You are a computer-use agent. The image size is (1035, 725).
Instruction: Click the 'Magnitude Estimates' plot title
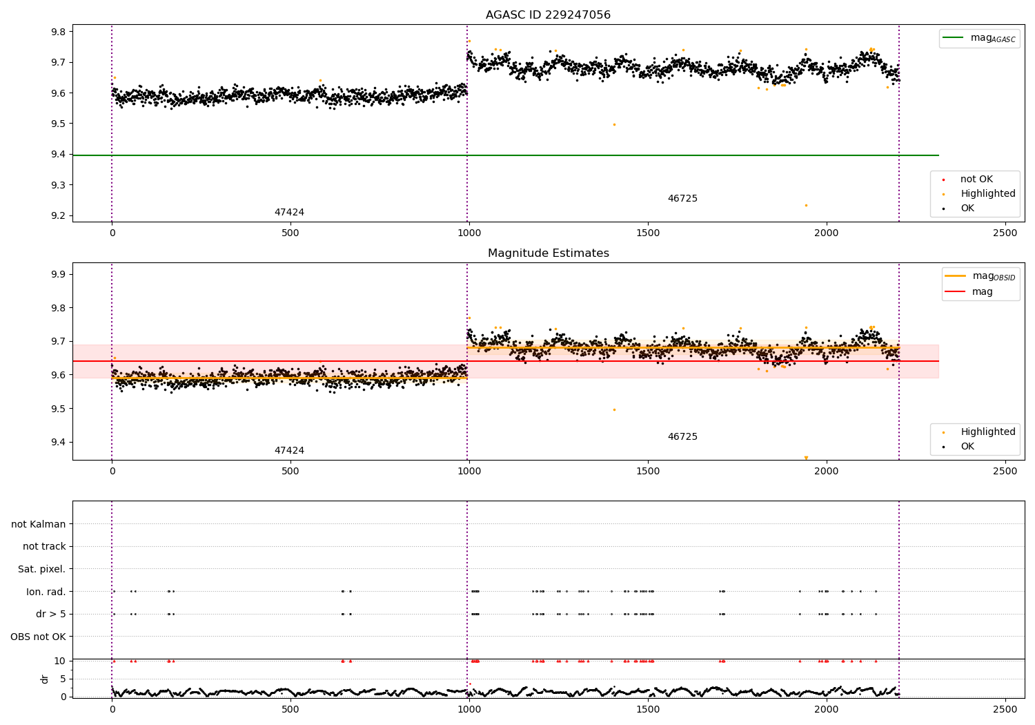pos(548,253)
